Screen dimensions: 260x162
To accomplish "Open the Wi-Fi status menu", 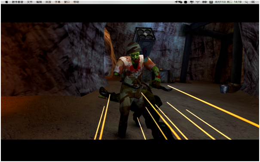I will pos(198,2).
